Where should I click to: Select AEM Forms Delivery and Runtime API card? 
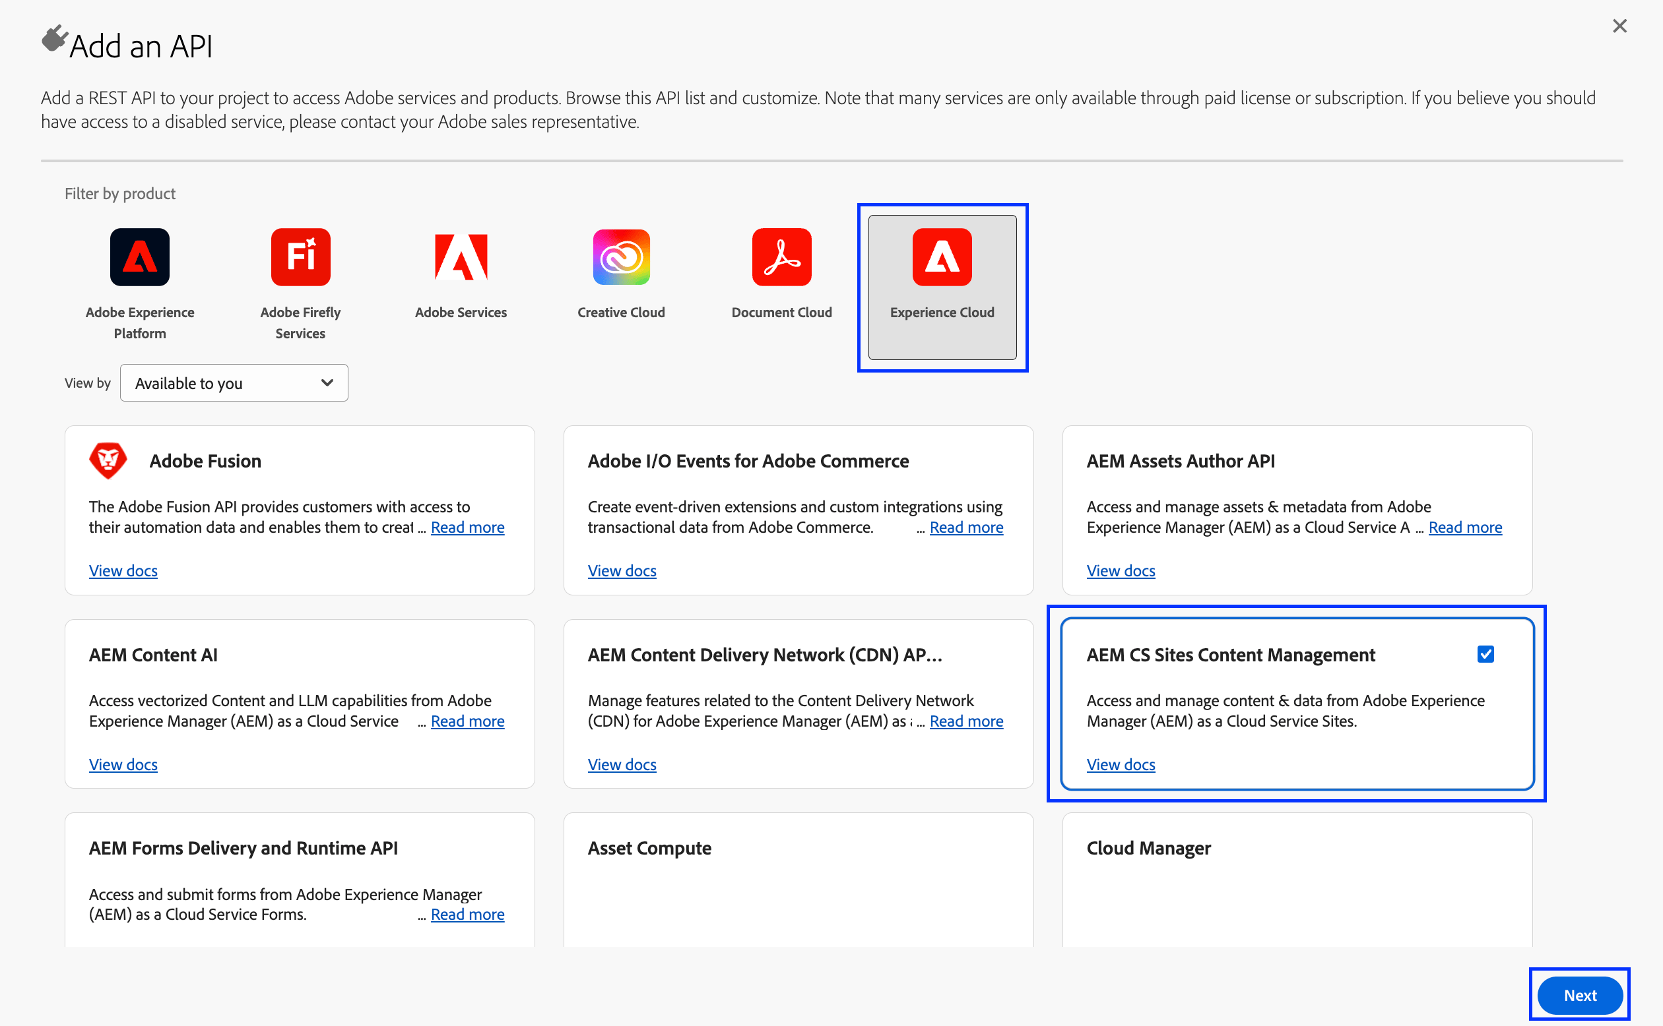(x=300, y=880)
